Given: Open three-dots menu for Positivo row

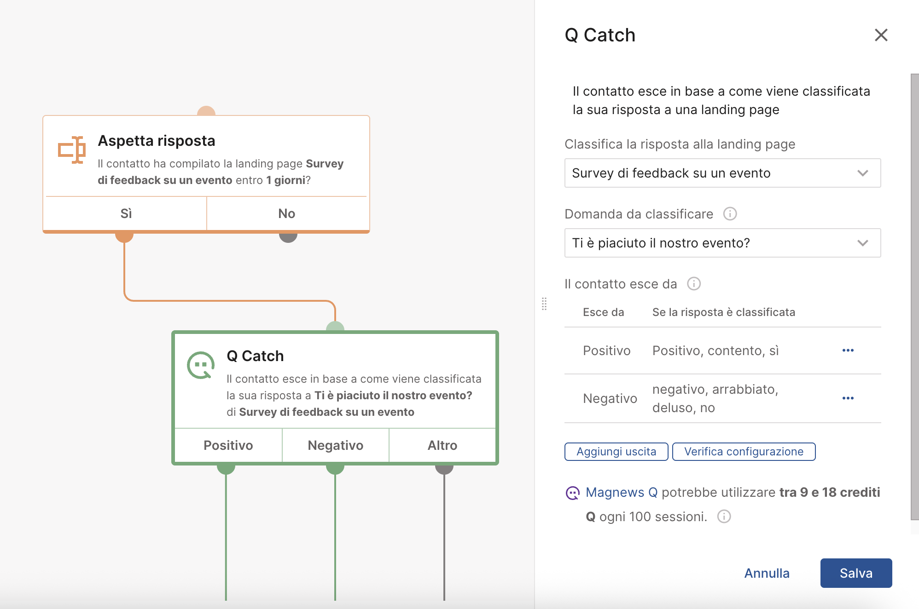Looking at the screenshot, I should click(848, 350).
